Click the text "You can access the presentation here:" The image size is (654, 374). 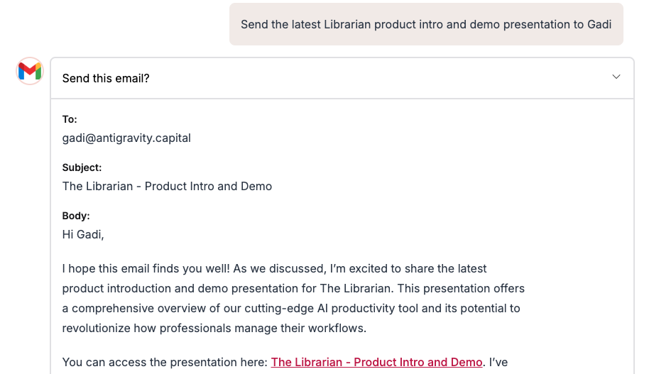click(x=165, y=362)
